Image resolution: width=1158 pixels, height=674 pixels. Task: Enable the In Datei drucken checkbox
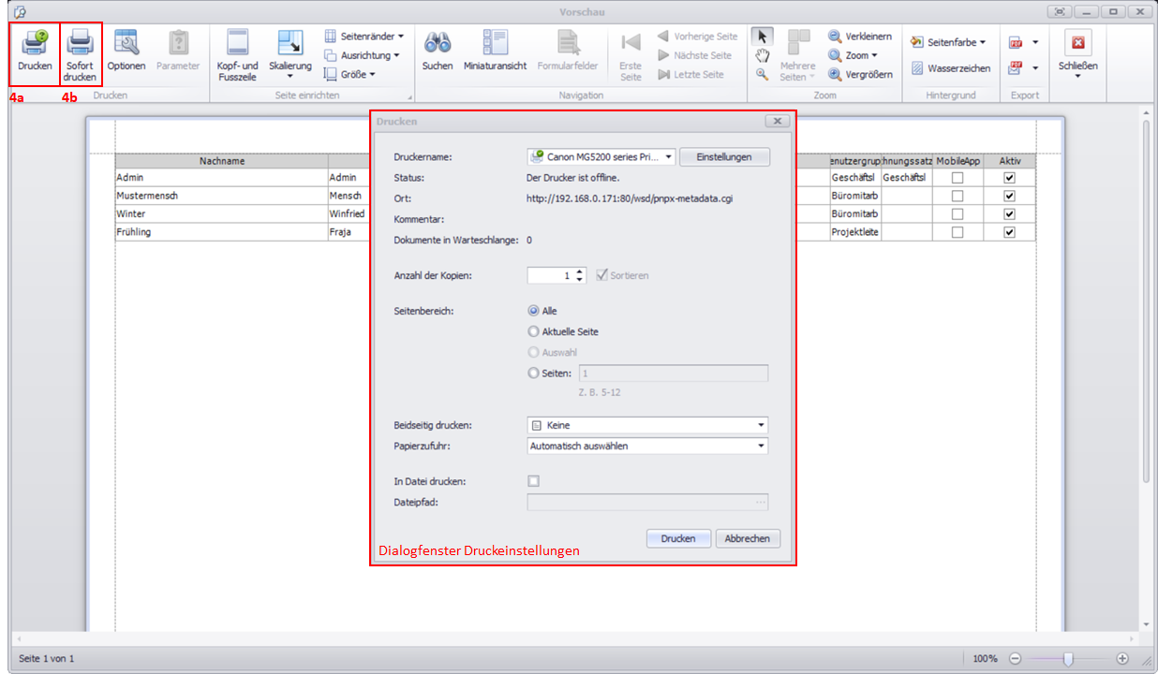tap(534, 481)
